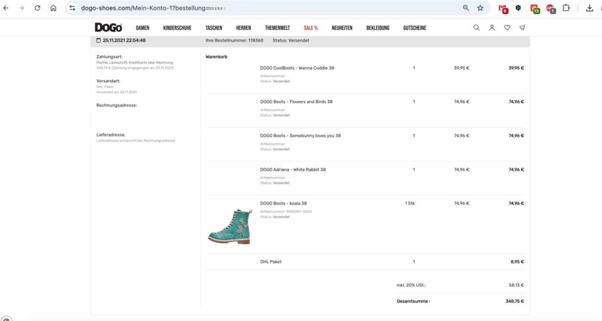Open the SALE % menu
Image resolution: width=602 pixels, height=321 pixels.
click(310, 28)
